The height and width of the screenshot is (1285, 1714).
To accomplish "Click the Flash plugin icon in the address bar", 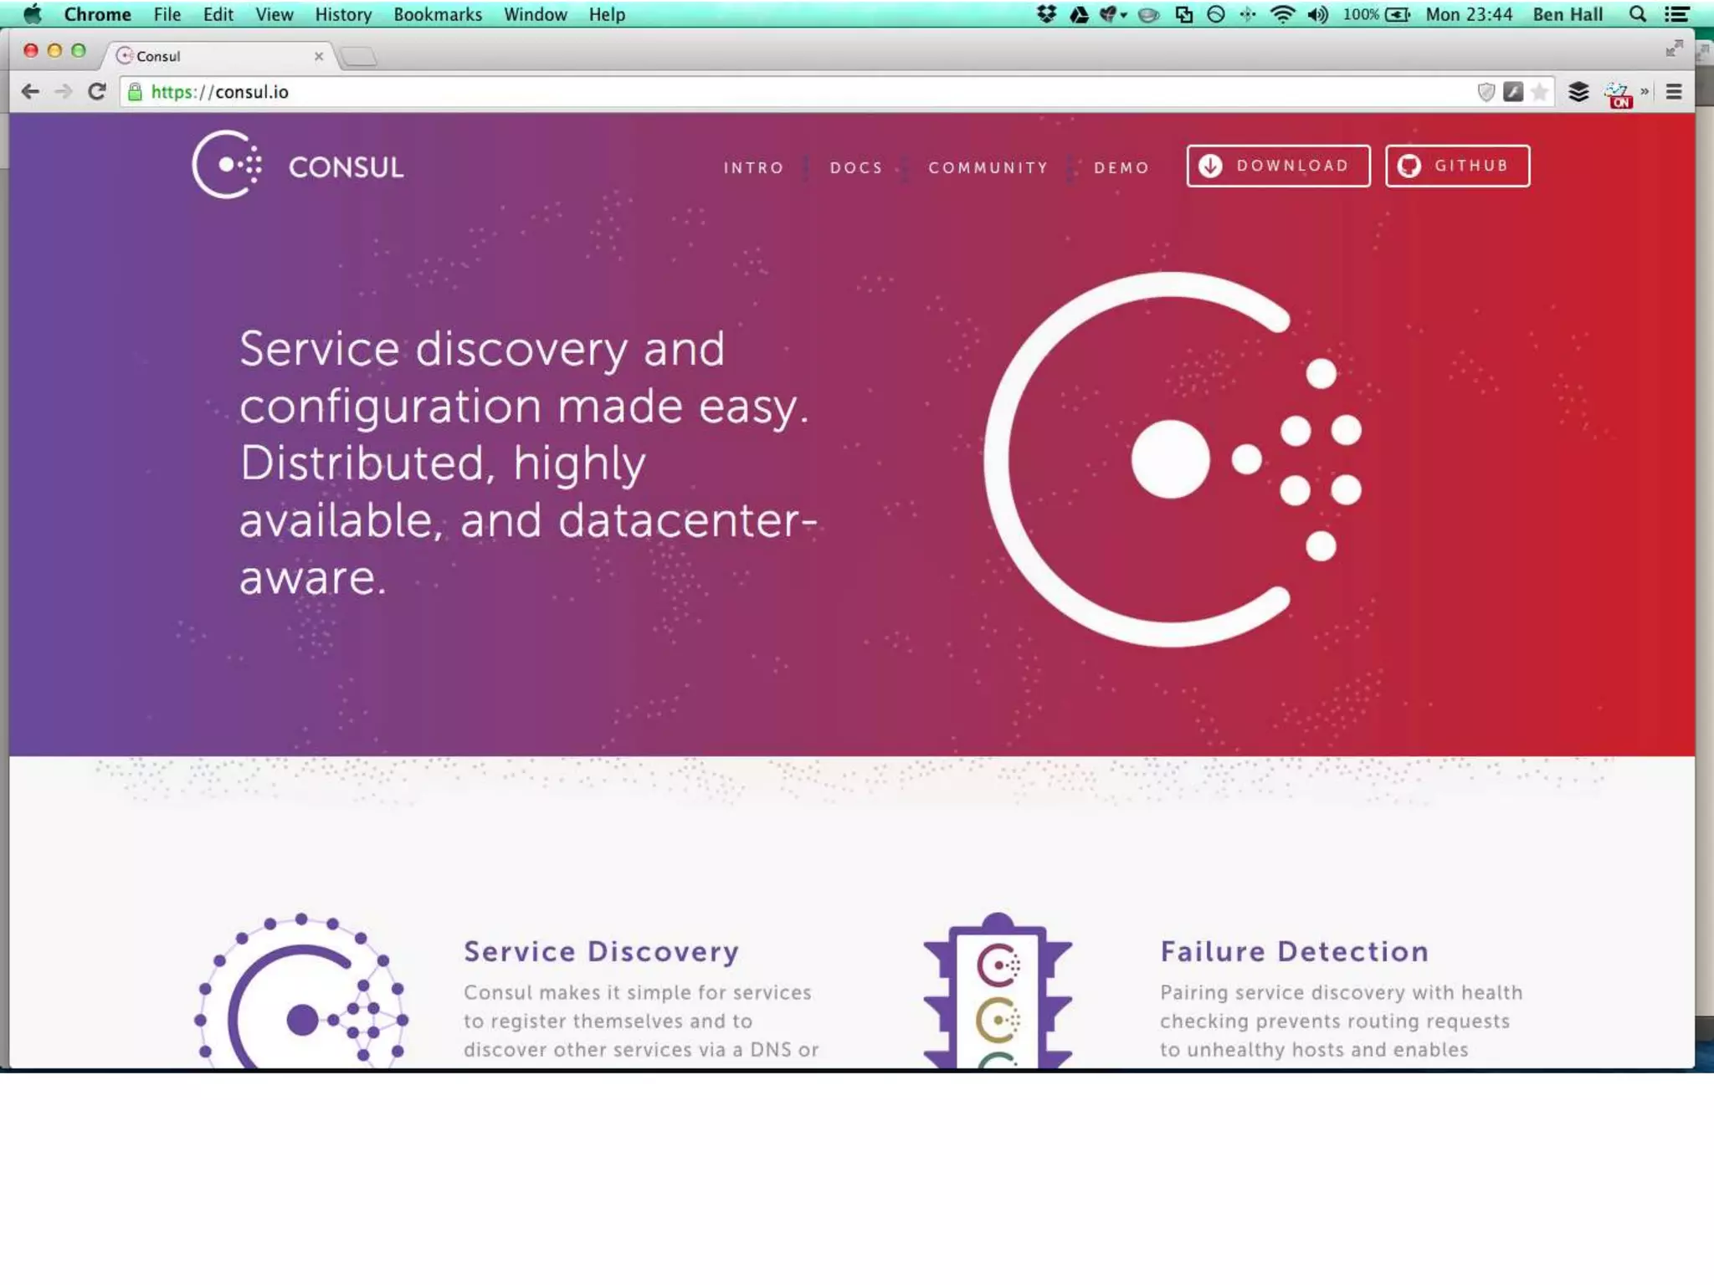I will 1513,92.
